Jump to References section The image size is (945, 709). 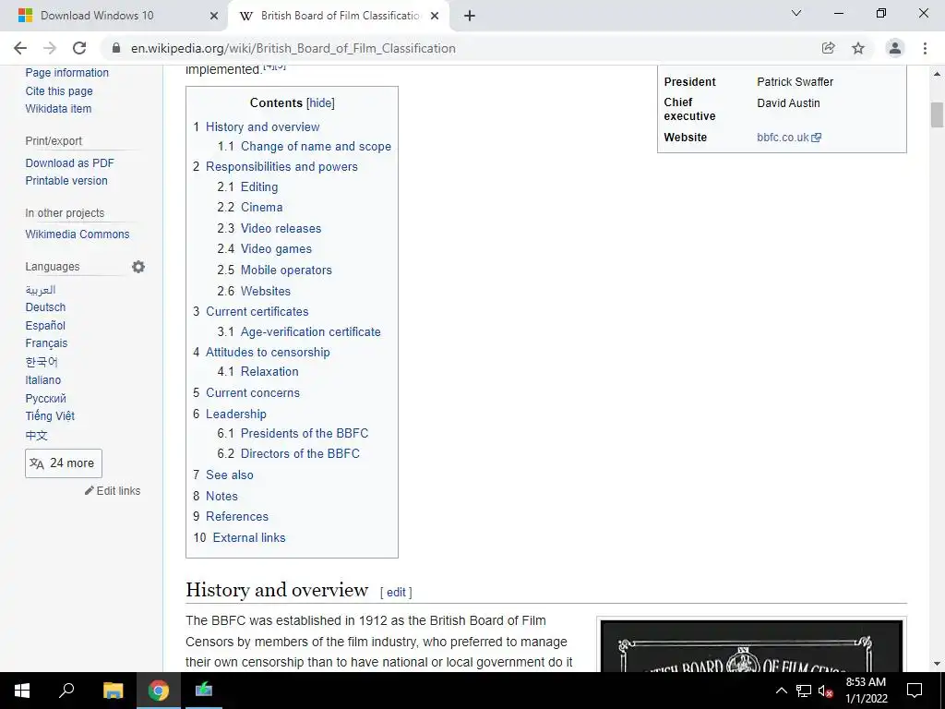pyautogui.click(x=237, y=517)
